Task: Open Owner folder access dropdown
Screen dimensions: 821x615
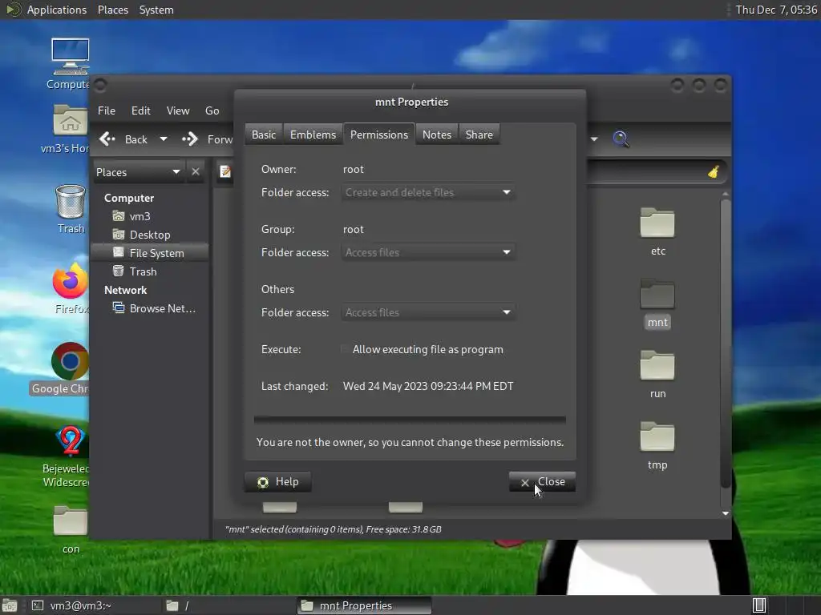Action: click(428, 192)
